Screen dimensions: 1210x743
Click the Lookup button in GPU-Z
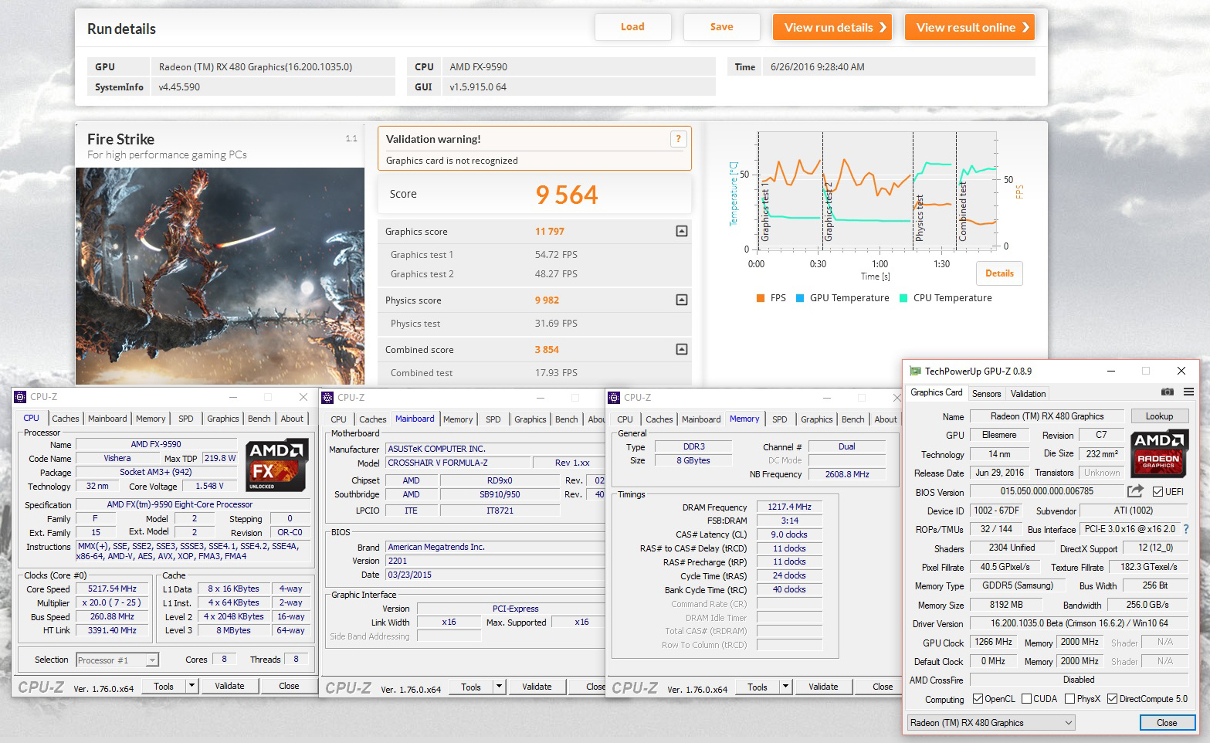click(x=1159, y=416)
